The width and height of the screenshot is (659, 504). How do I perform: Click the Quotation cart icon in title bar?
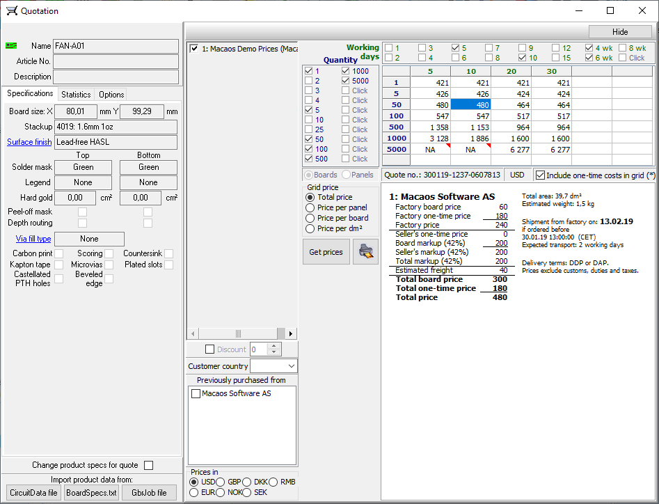(12, 11)
